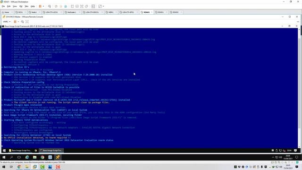
Task: Open File Explorer from middle taskbar
Action: (x=34, y=157)
